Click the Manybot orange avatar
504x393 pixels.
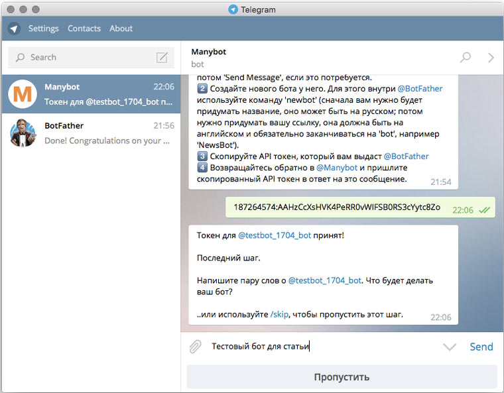pos(23,95)
